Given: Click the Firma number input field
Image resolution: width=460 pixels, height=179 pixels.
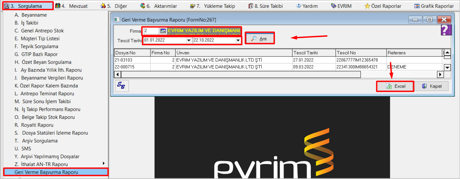Looking at the screenshot, I should pyautogui.click(x=151, y=31).
